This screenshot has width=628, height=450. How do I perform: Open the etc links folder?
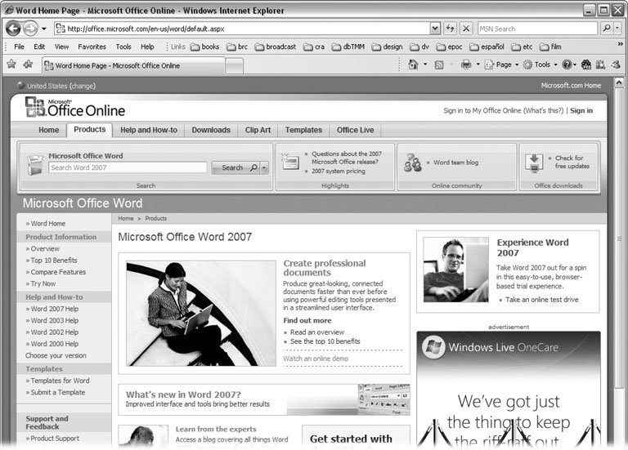[522, 47]
